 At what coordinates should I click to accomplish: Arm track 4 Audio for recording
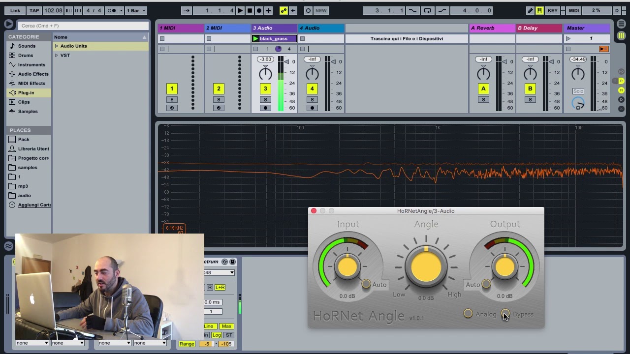312,108
